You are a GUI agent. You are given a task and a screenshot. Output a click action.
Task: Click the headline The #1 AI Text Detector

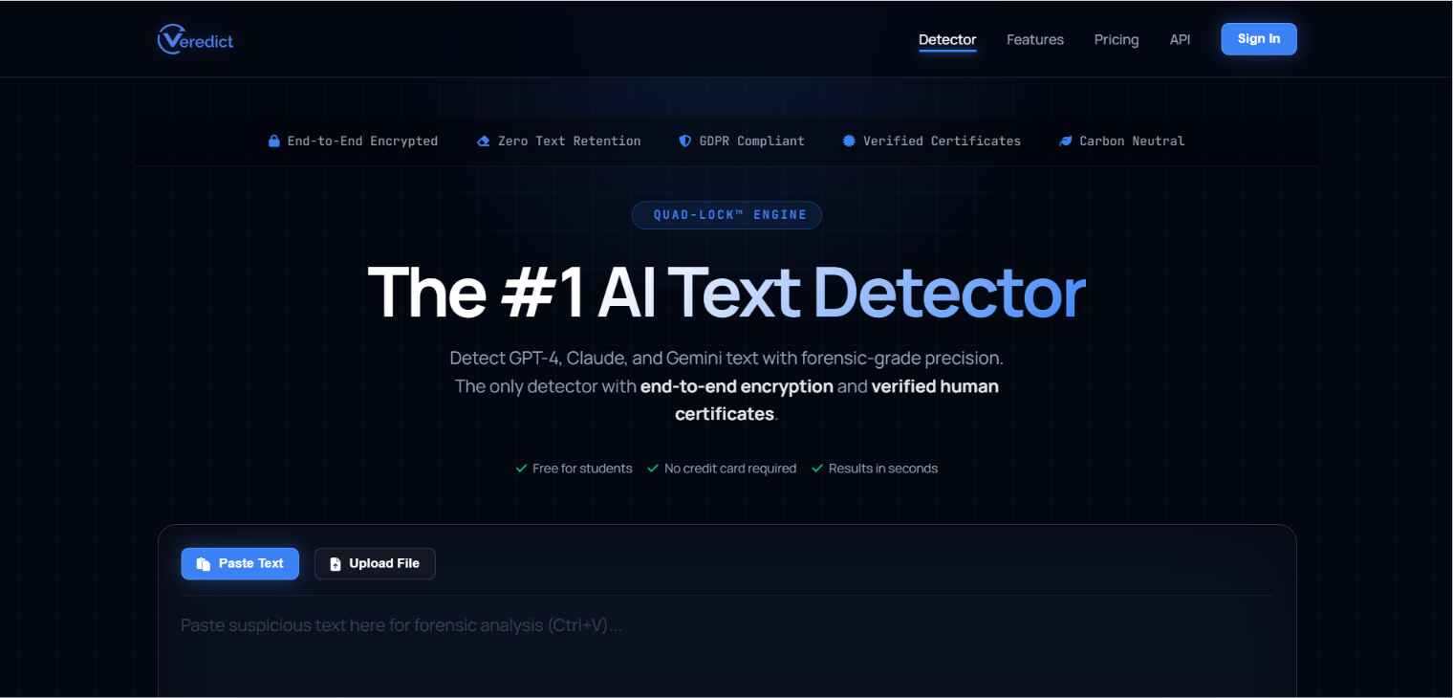pyautogui.click(x=726, y=292)
